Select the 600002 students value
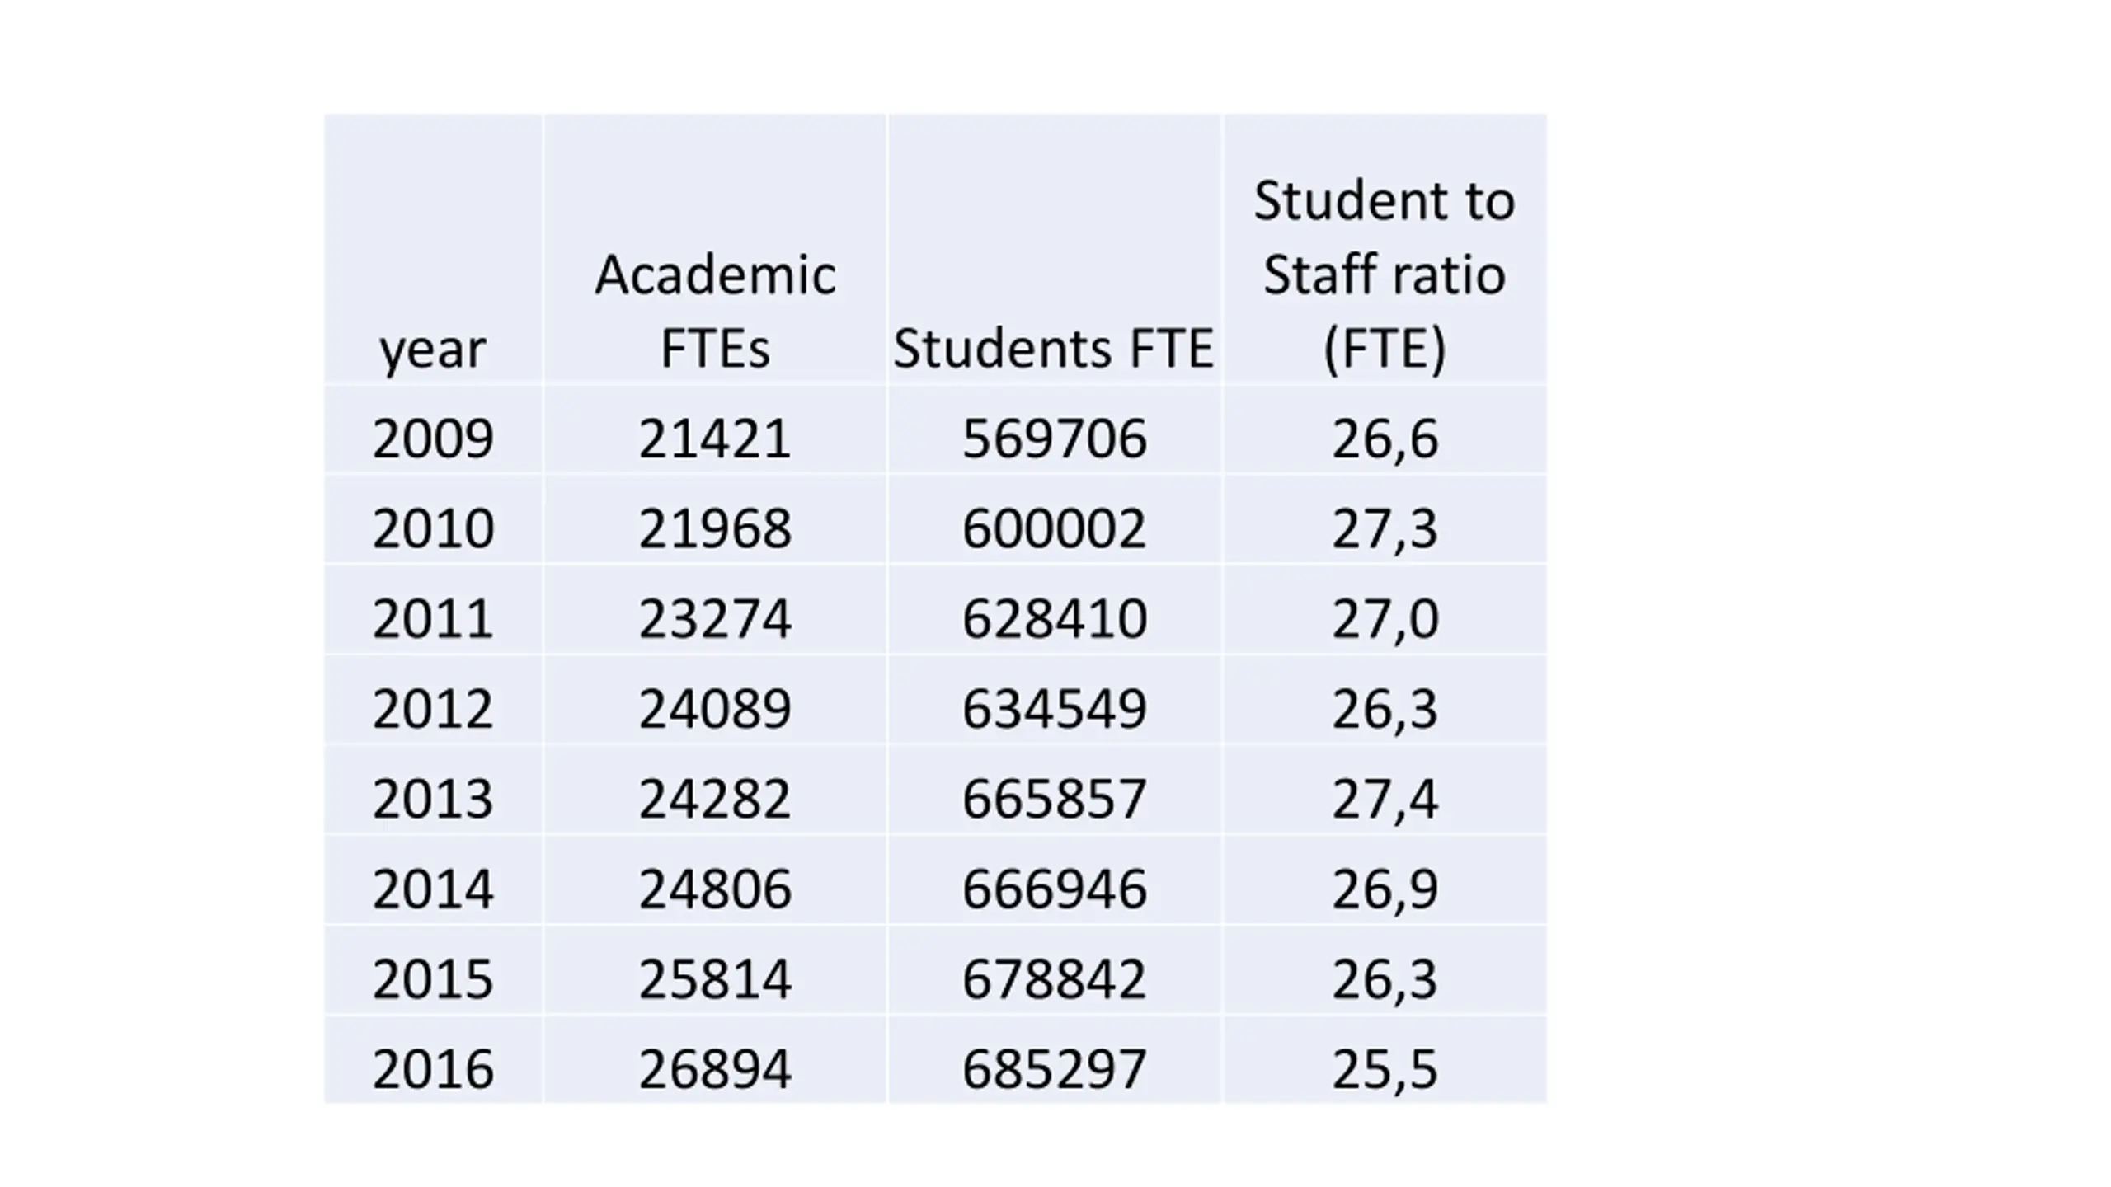The height and width of the screenshot is (1187, 2111). point(1054,528)
